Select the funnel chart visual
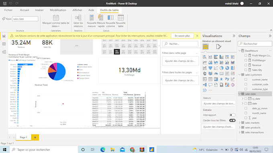 [x=210, y=68]
